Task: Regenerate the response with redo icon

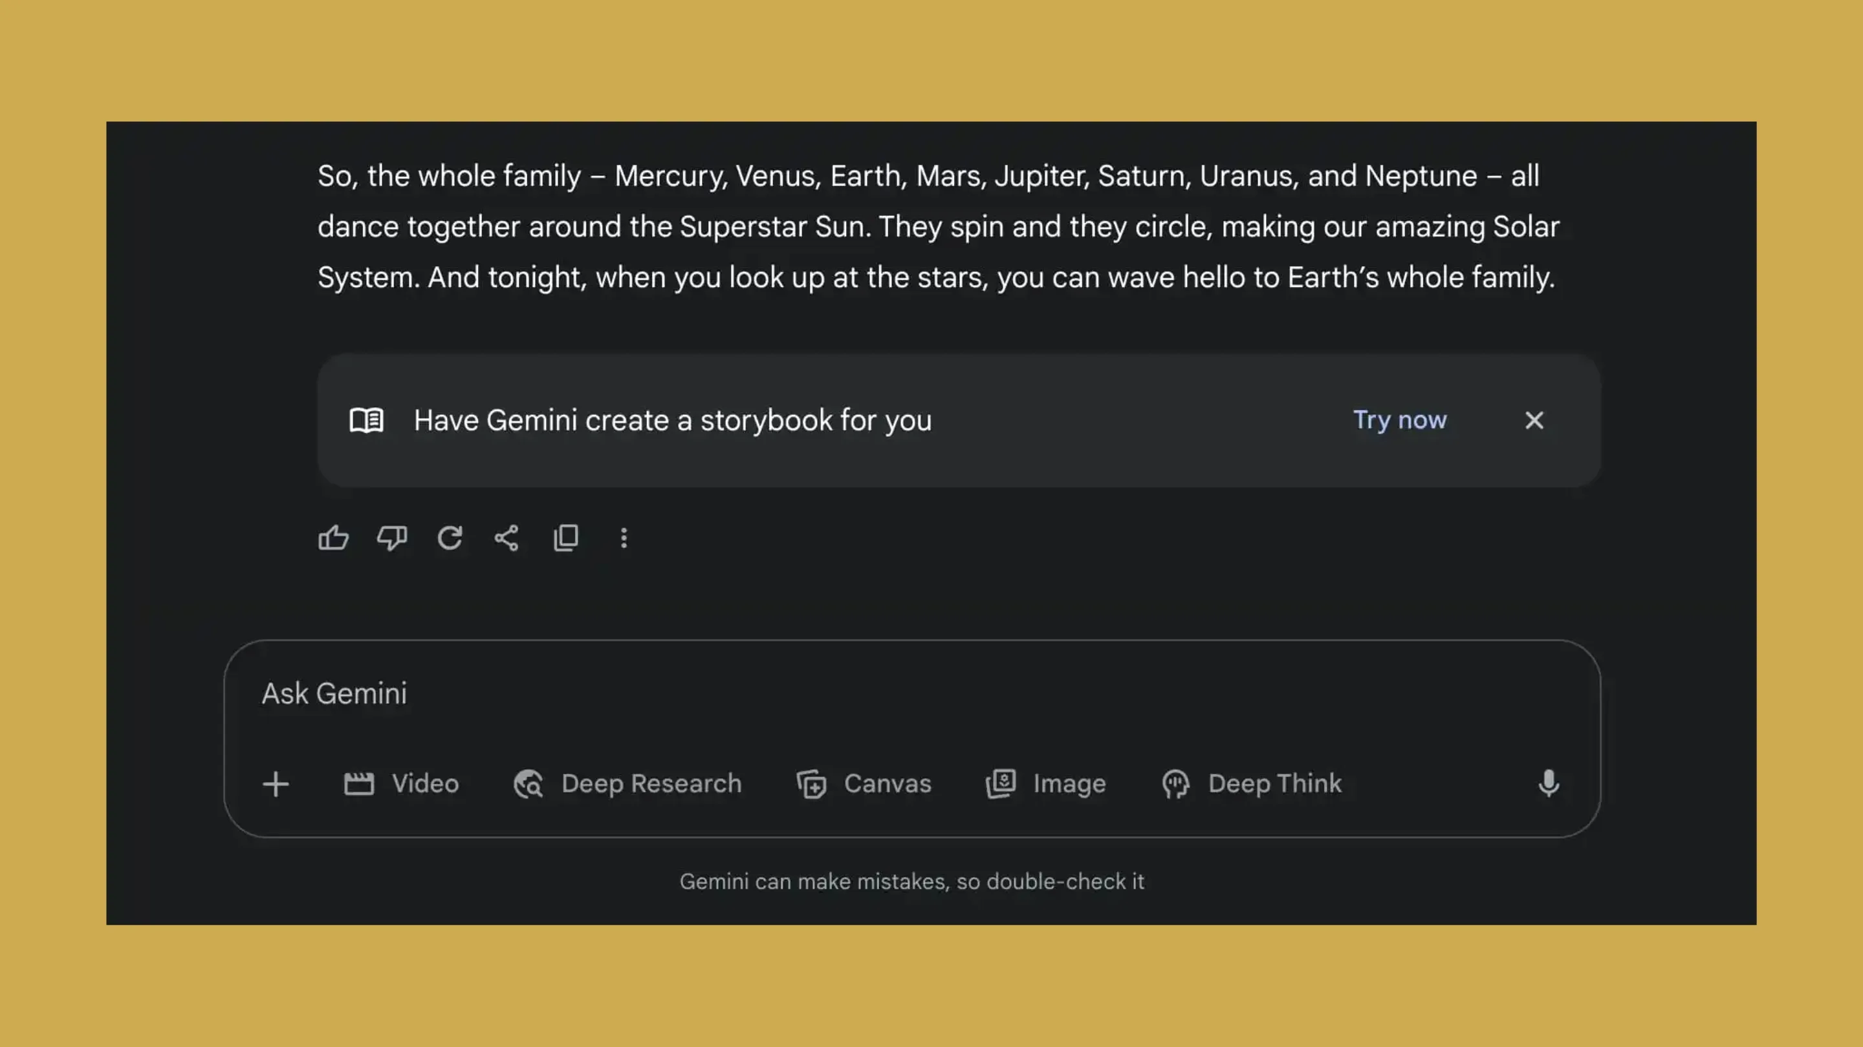Action: (x=450, y=538)
